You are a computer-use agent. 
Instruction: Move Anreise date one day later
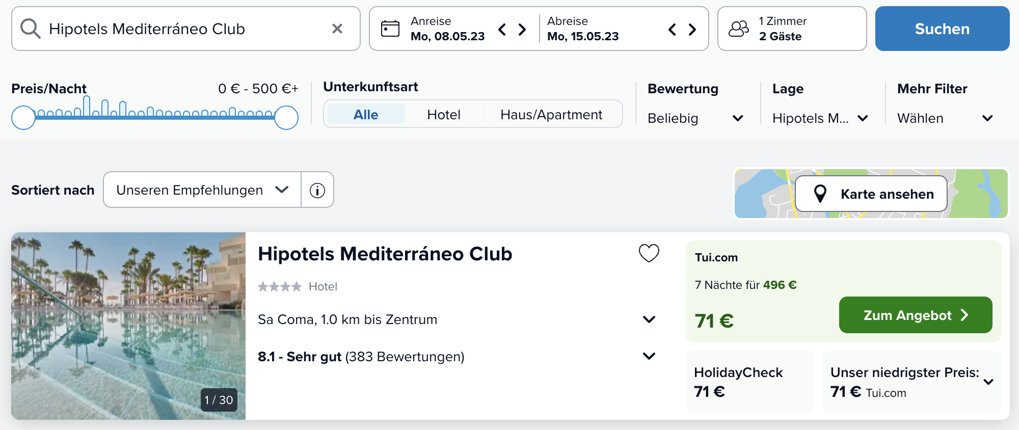[522, 29]
